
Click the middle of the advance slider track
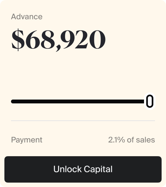coord(83,101)
